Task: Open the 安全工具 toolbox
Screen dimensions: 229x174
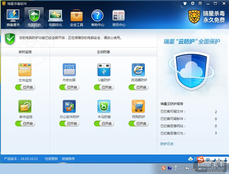Action: (77, 18)
